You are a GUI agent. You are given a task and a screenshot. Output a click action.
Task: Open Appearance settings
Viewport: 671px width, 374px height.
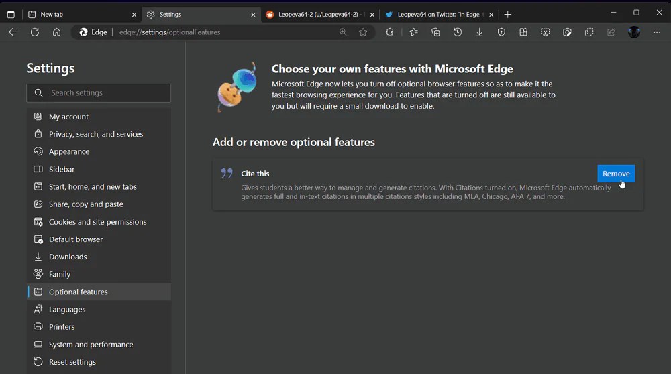(x=99, y=151)
